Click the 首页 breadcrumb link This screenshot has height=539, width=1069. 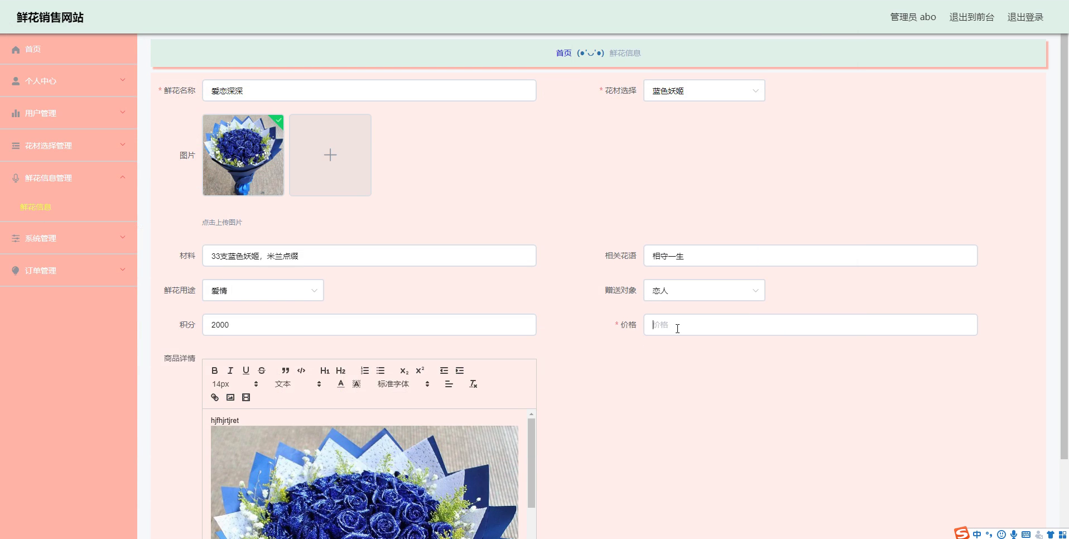(x=564, y=53)
